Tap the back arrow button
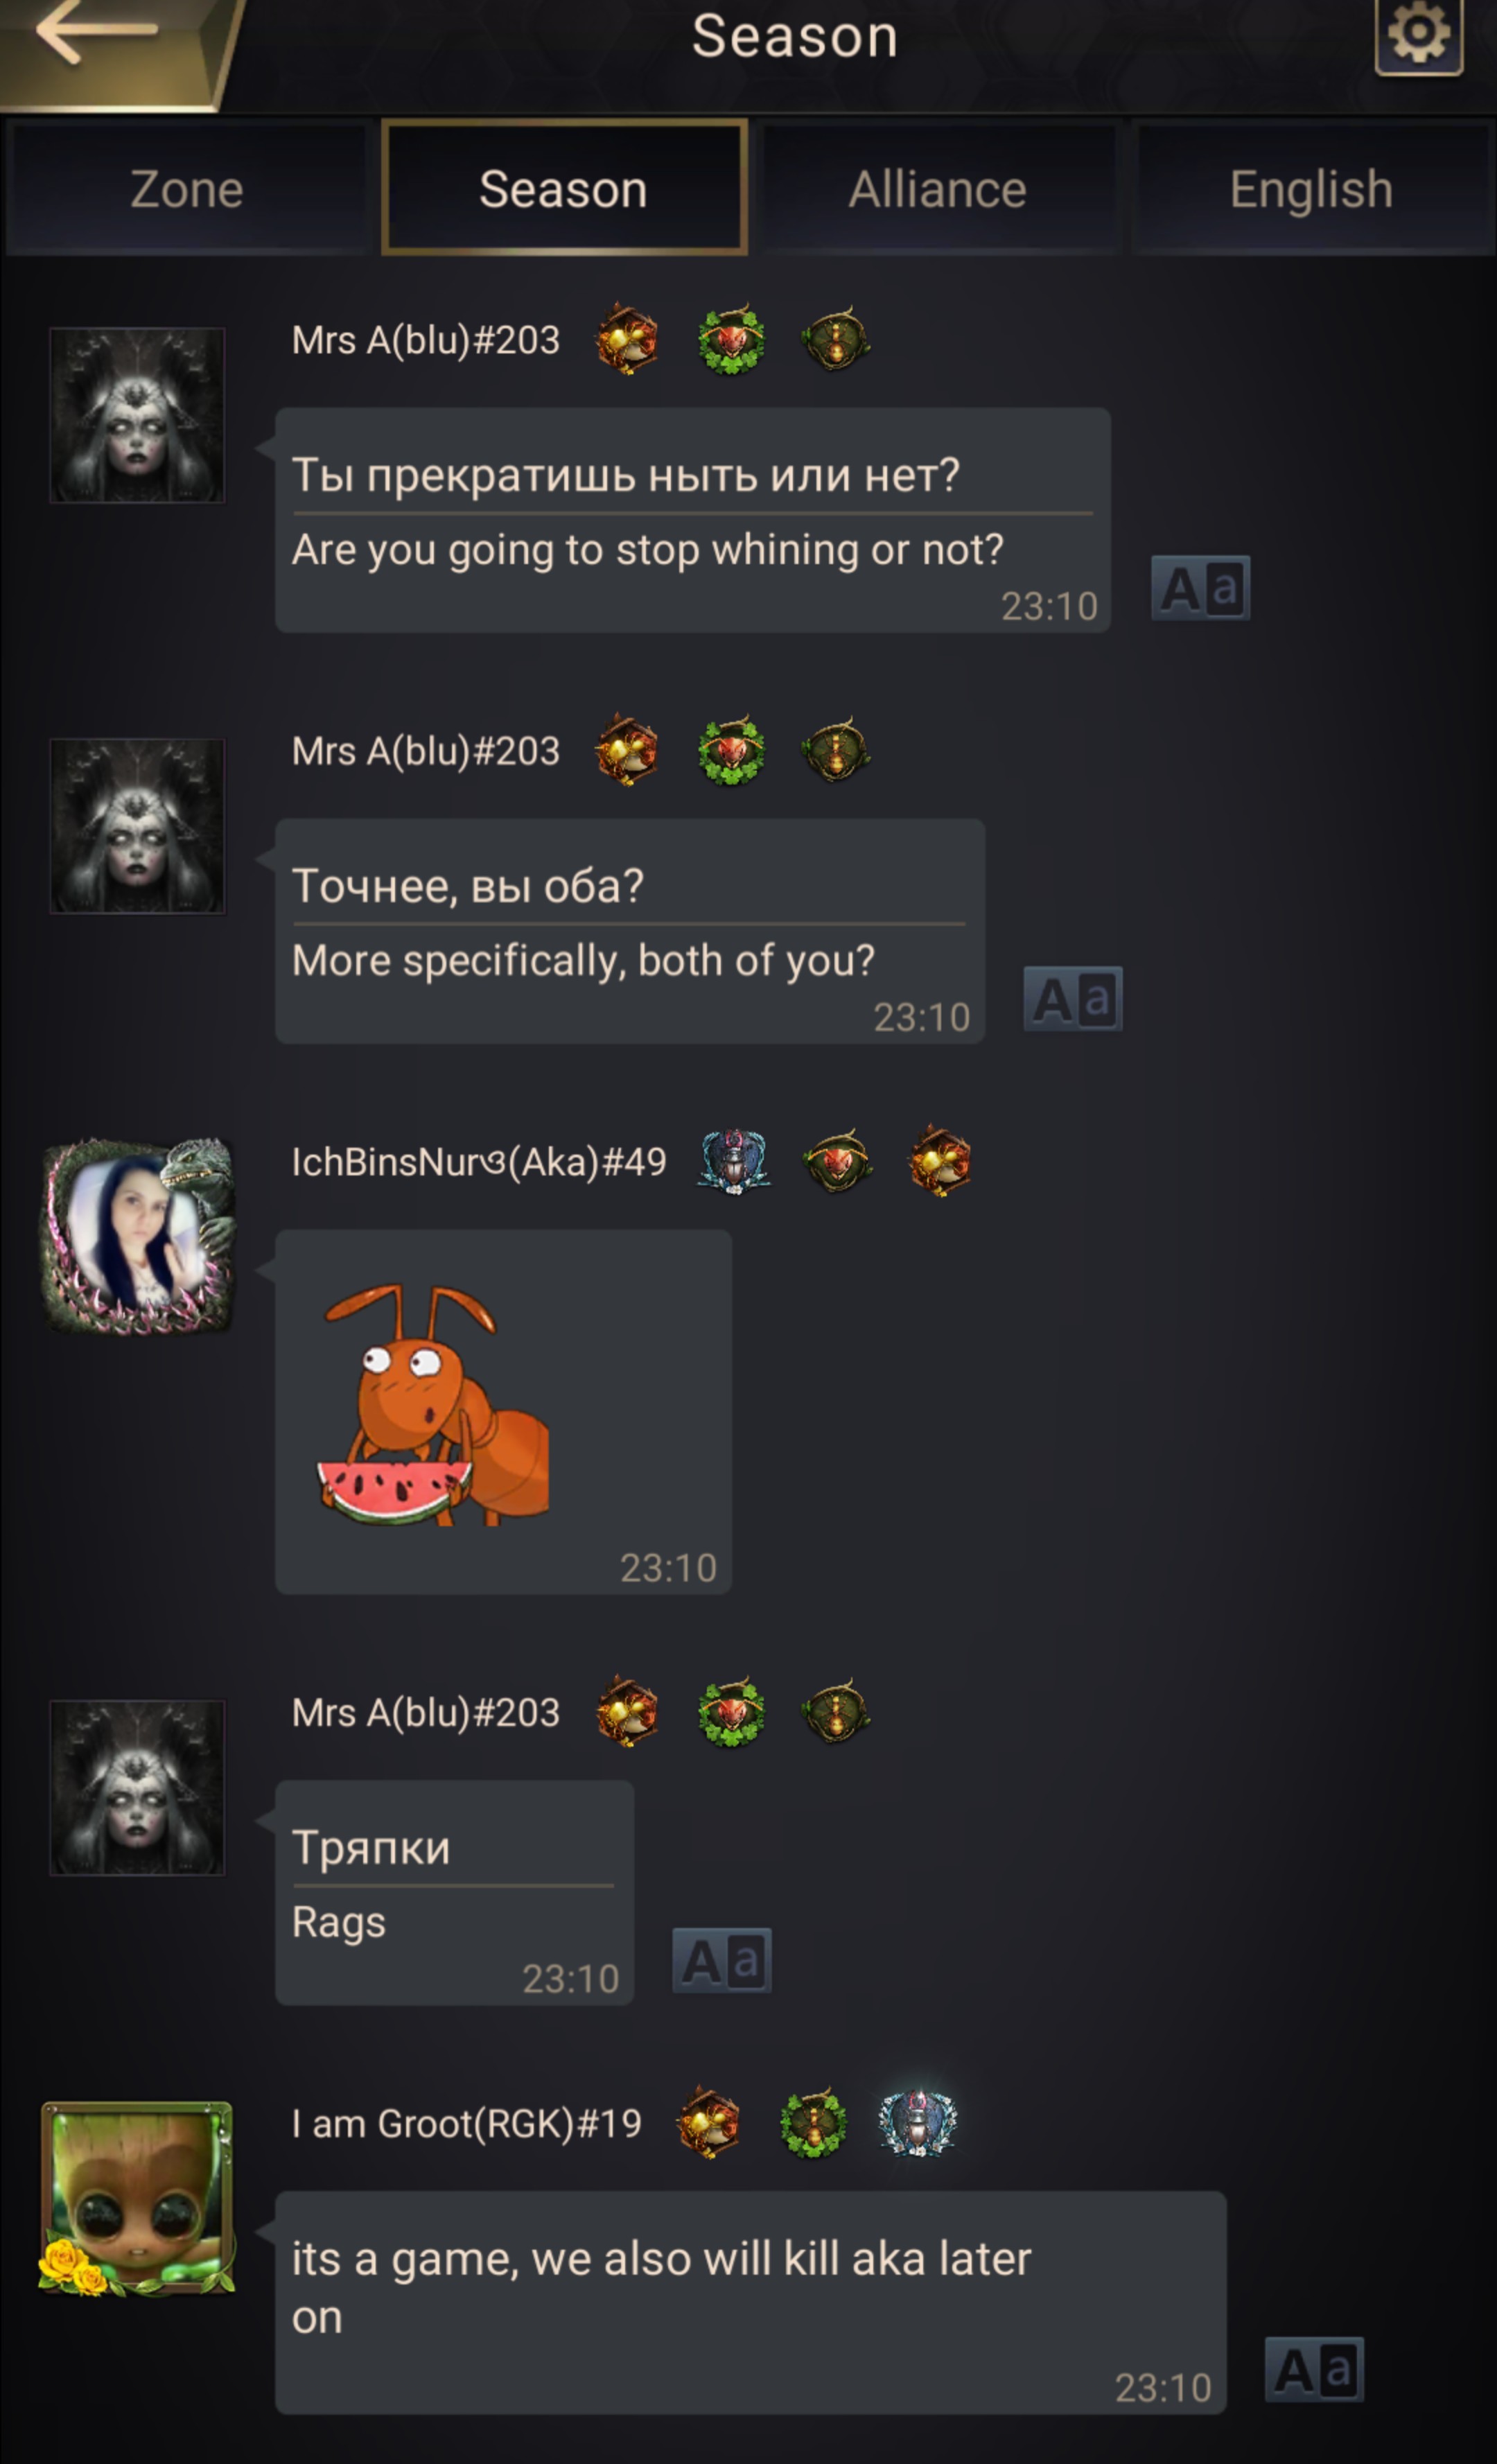Image resolution: width=1497 pixels, height=2464 pixels. [x=97, y=33]
